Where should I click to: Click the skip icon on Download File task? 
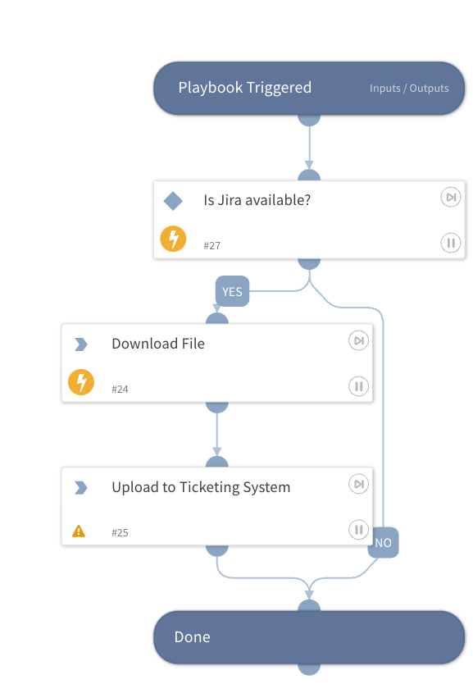point(359,340)
